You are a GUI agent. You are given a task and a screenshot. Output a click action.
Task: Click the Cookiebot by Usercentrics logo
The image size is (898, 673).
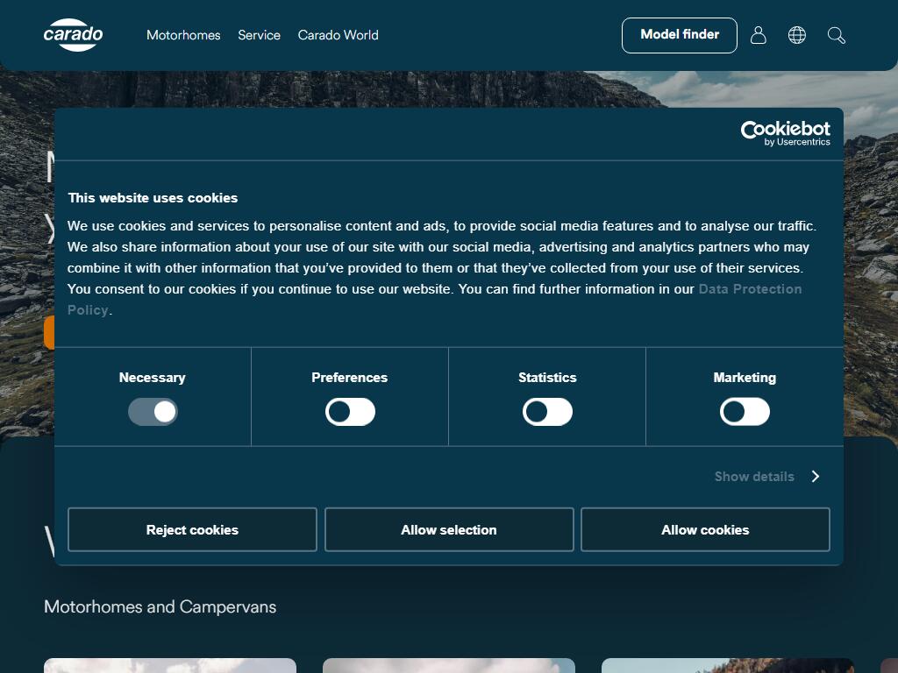(785, 133)
